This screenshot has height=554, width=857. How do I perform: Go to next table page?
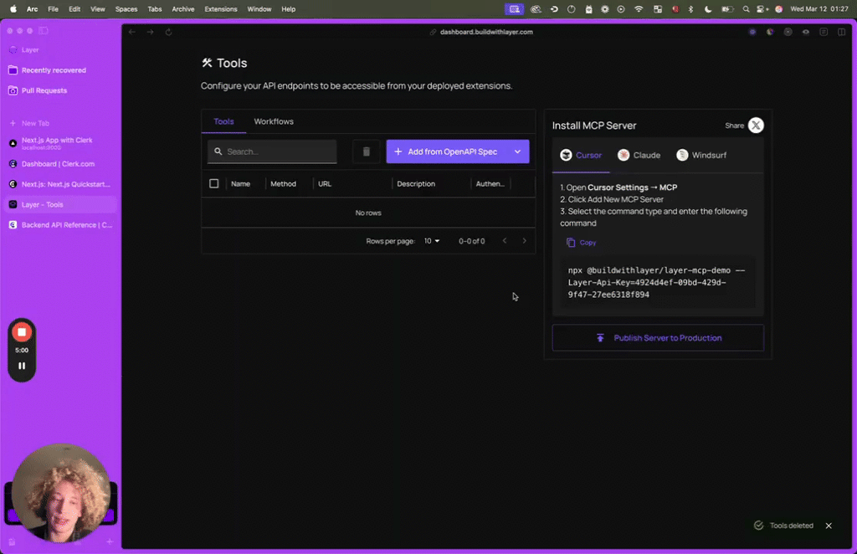[x=524, y=241]
